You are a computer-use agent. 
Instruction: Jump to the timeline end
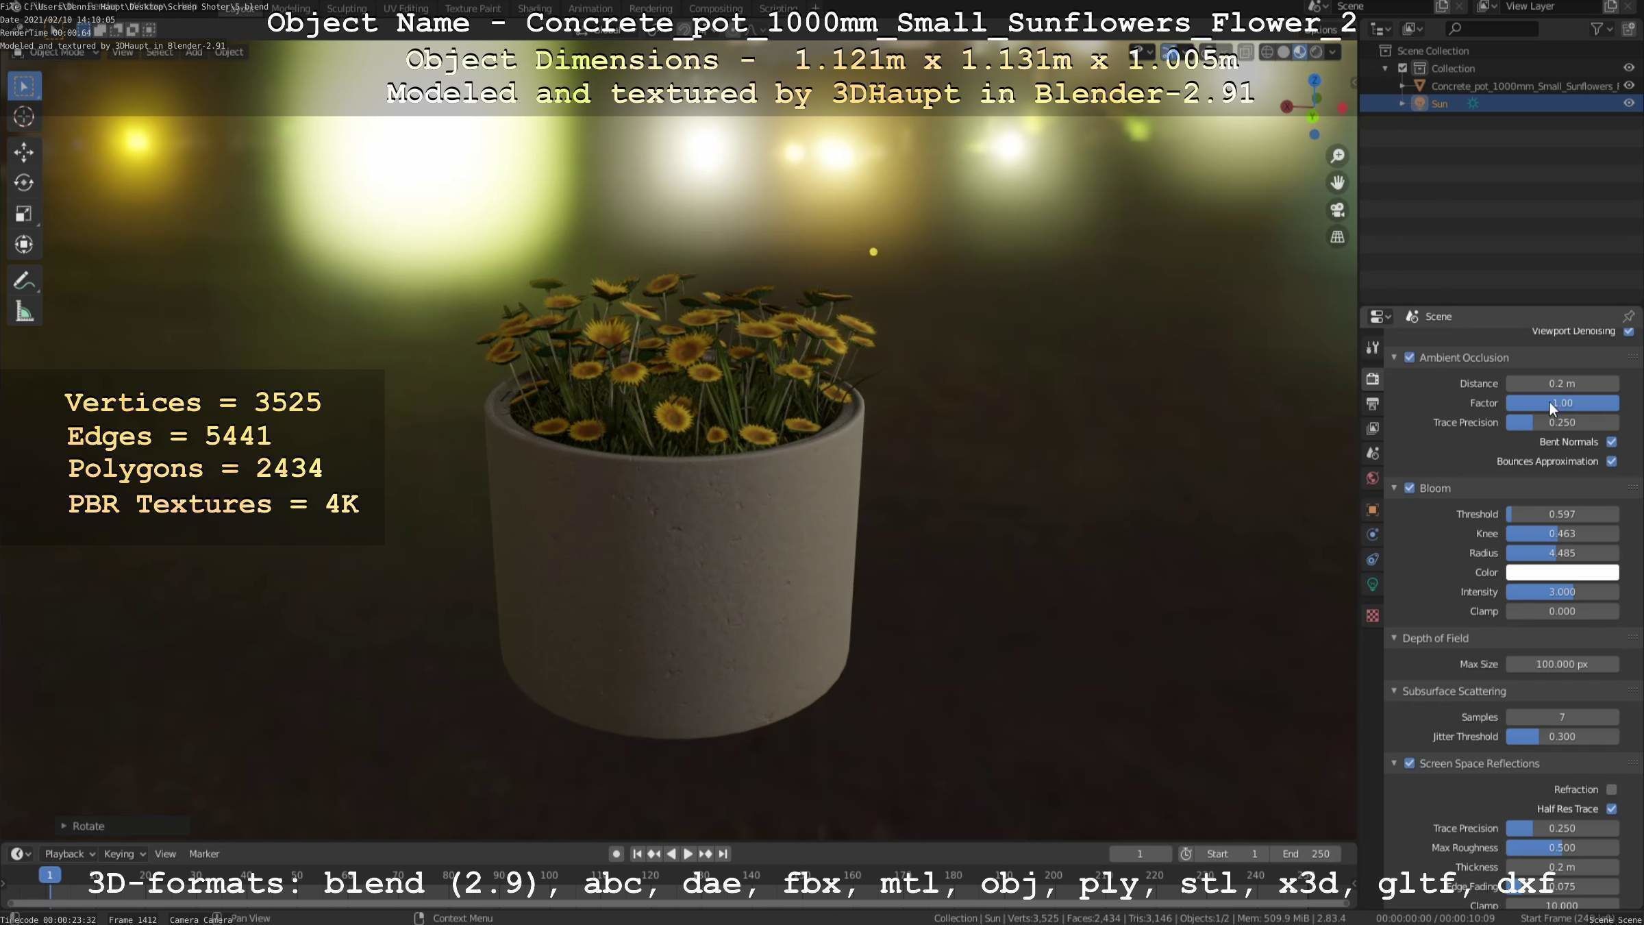(723, 854)
